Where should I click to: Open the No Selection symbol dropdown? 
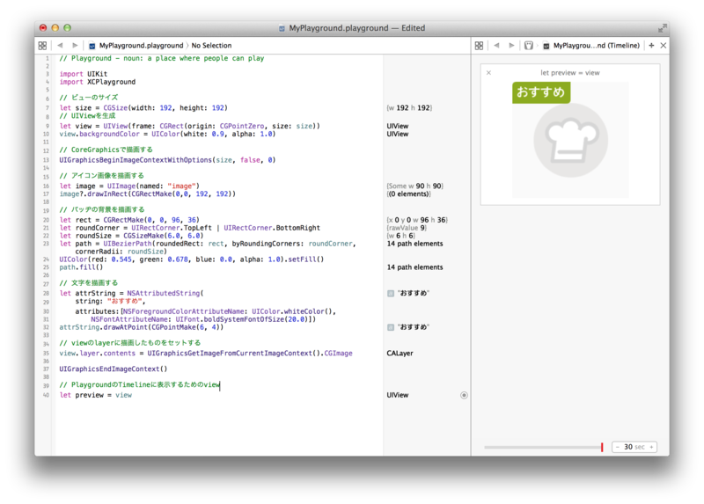(x=211, y=46)
